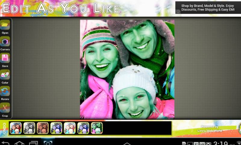Click the ad info icon
241x145 pixels.
tap(178, 11)
